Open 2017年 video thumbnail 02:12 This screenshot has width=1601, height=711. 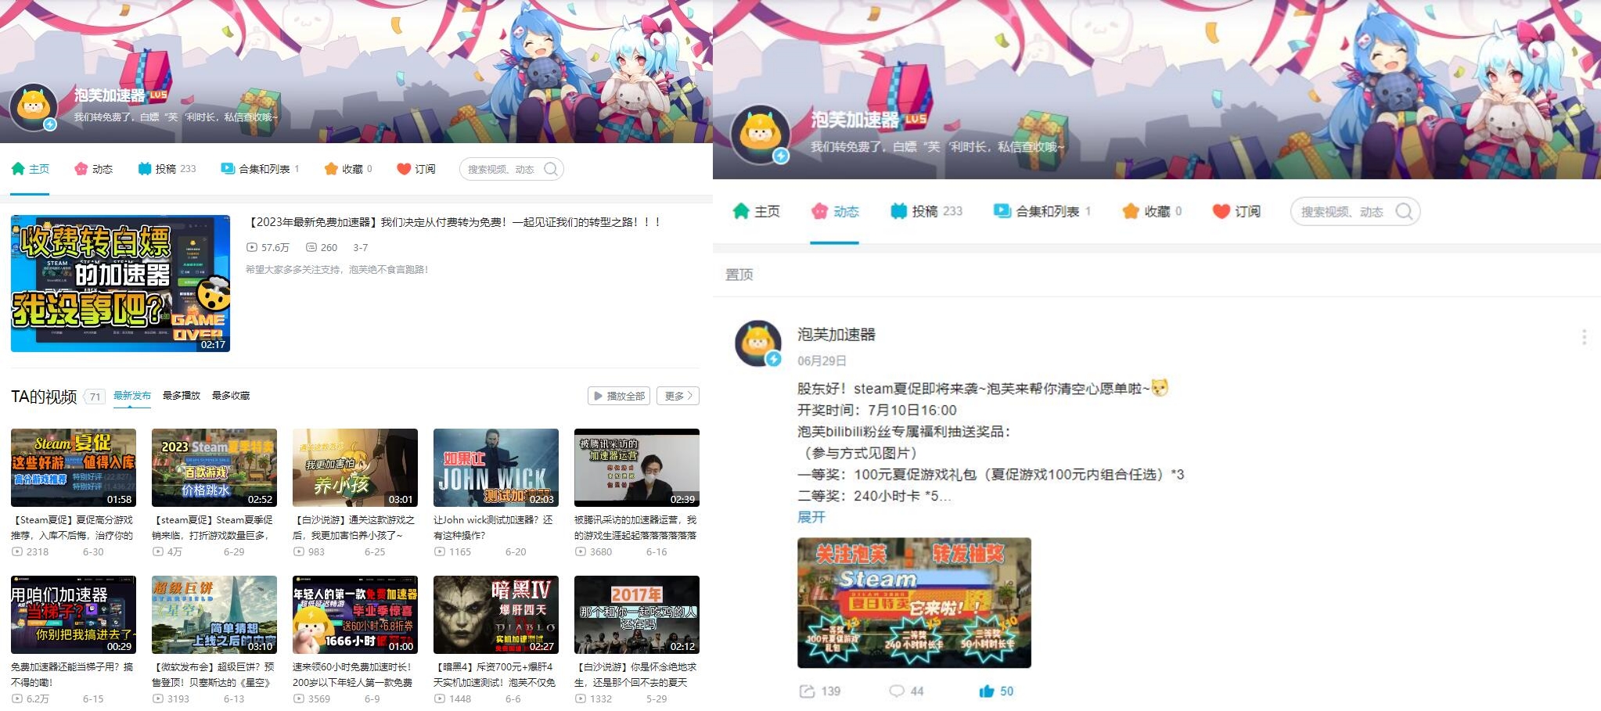click(637, 615)
